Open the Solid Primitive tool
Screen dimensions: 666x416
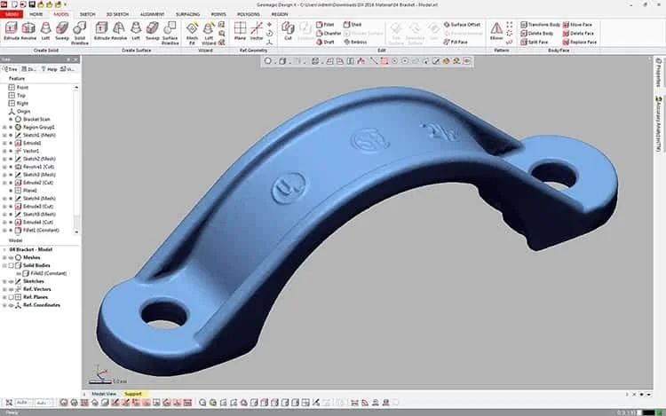coord(79,33)
